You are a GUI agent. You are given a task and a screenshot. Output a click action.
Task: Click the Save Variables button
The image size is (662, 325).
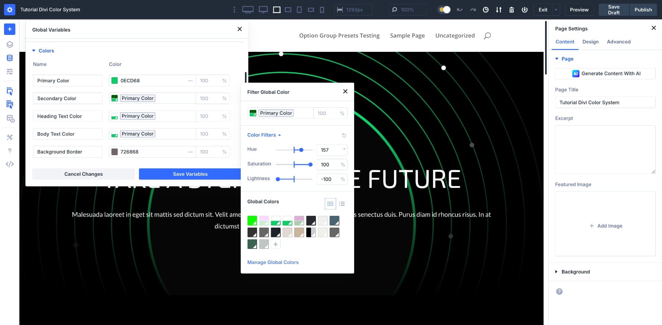point(190,174)
